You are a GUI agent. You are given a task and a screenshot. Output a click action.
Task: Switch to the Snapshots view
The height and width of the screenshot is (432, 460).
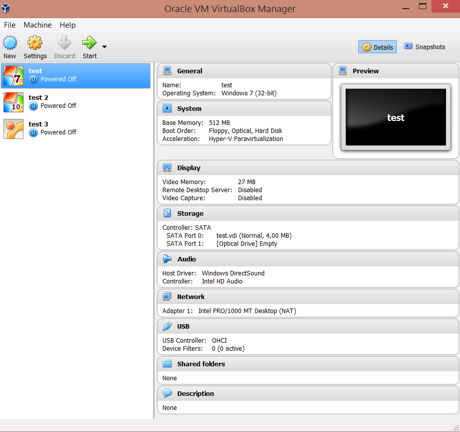(x=424, y=47)
